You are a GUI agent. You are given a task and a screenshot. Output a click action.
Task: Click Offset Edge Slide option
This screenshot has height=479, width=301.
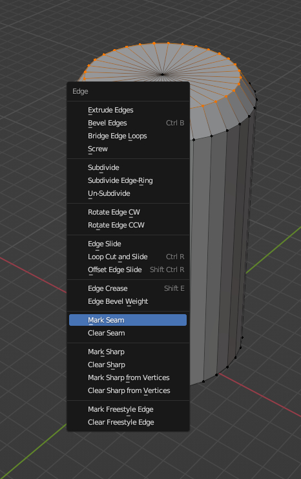[128, 270]
